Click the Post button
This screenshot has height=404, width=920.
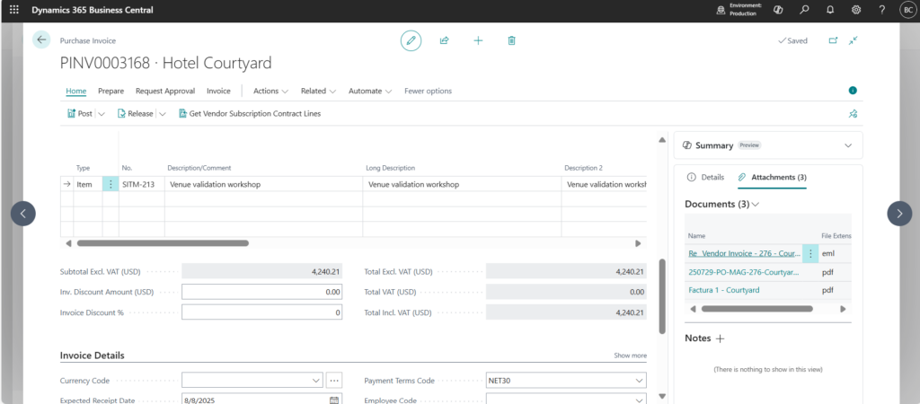point(80,114)
